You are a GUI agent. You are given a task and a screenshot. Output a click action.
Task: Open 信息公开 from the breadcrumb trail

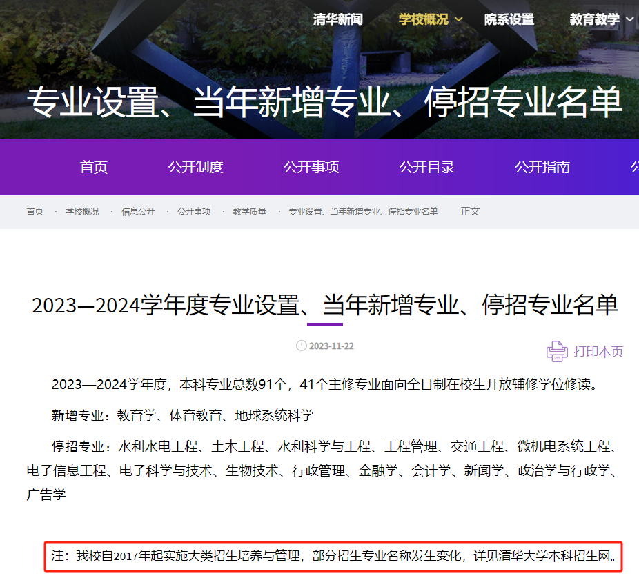(x=137, y=211)
